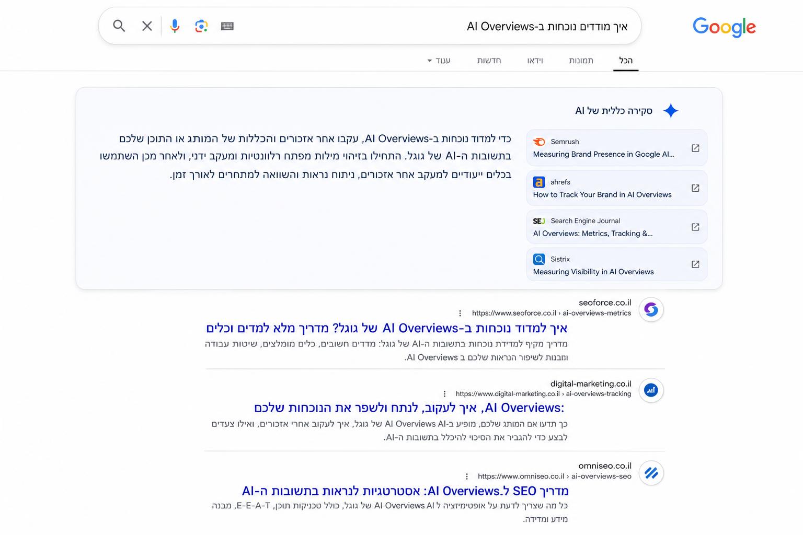Open Google Lens image search icon
The image size is (803, 535).
[x=201, y=26]
